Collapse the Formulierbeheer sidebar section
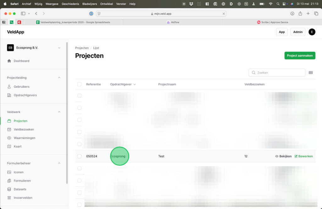 (59, 163)
